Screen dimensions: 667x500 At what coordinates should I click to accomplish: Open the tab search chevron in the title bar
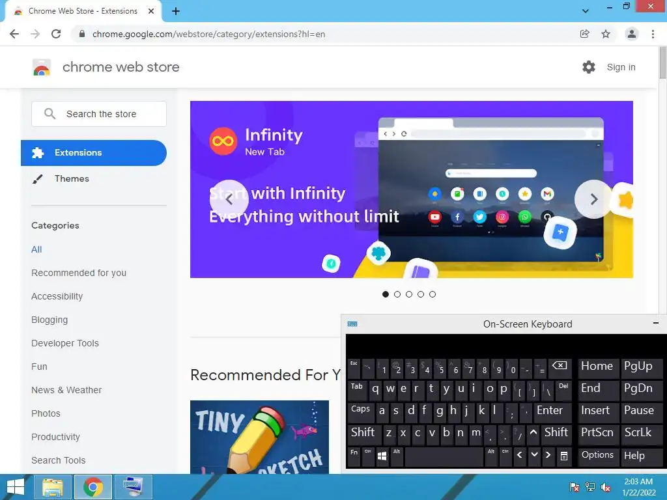pos(586,11)
